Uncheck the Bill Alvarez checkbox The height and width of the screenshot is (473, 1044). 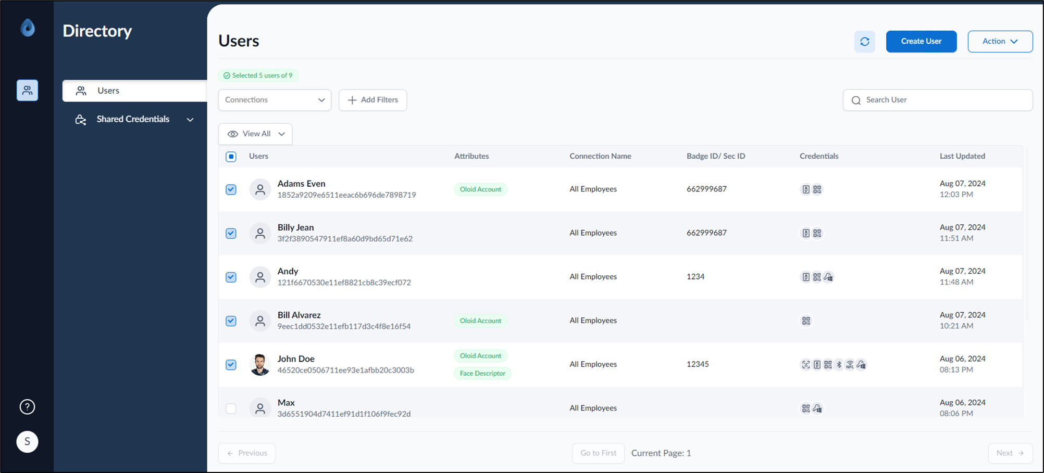tap(231, 321)
